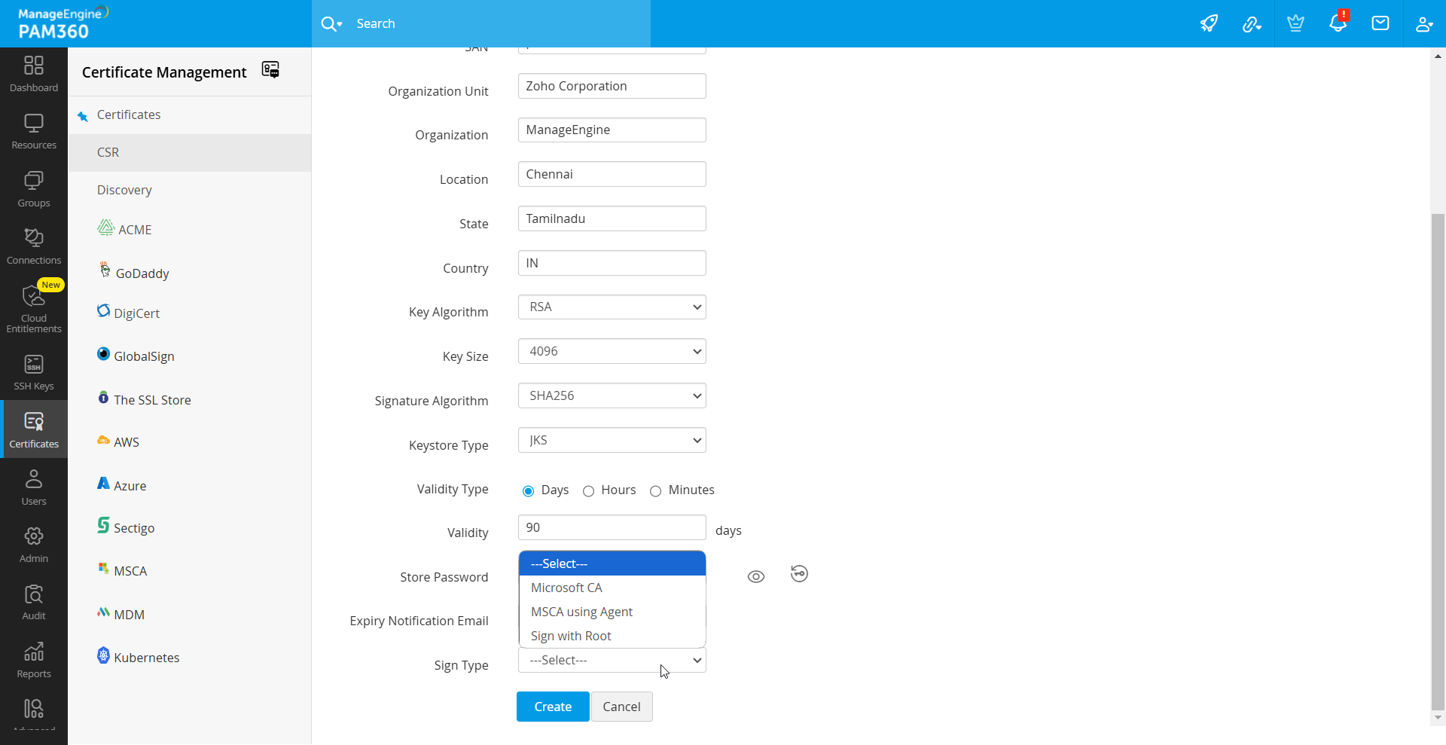The width and height of the screenshot is (1446, 745).
Task: Choose Microsoft CA sign type option
Action: (x=612, y=588)
